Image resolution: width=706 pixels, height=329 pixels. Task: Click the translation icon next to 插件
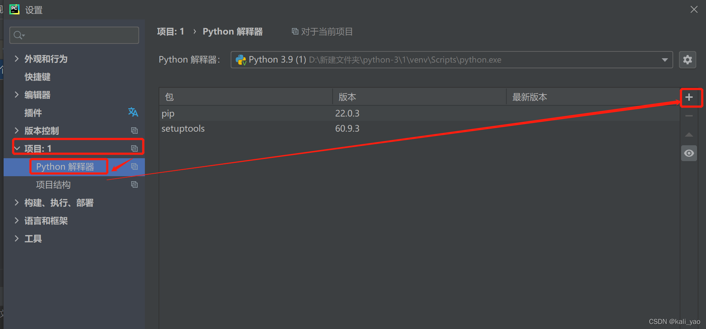click(x=133, y=113)
